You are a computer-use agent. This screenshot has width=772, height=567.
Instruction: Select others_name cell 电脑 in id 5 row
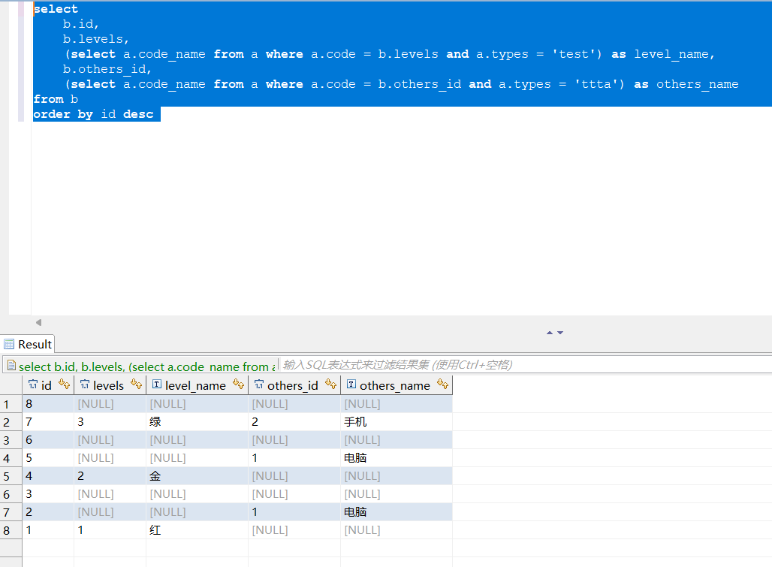397,458
